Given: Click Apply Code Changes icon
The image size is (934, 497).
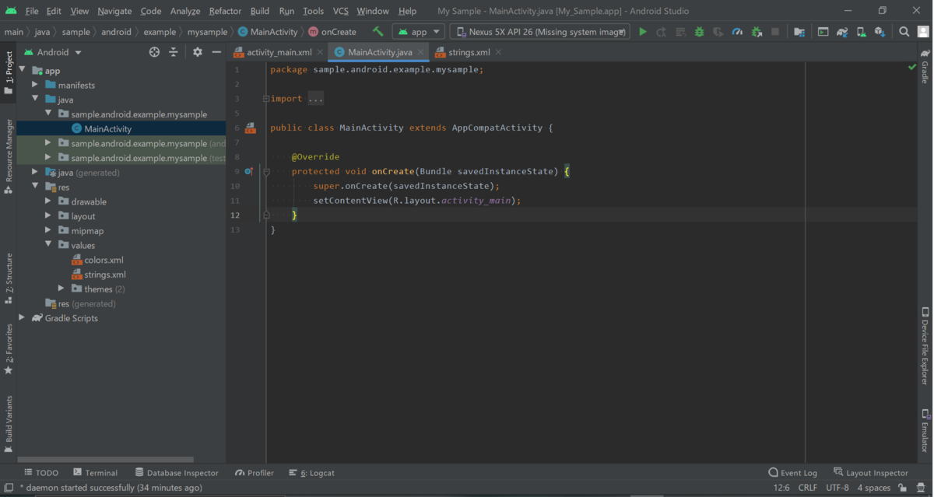Looking at the screenshot, I should point(680,32).
